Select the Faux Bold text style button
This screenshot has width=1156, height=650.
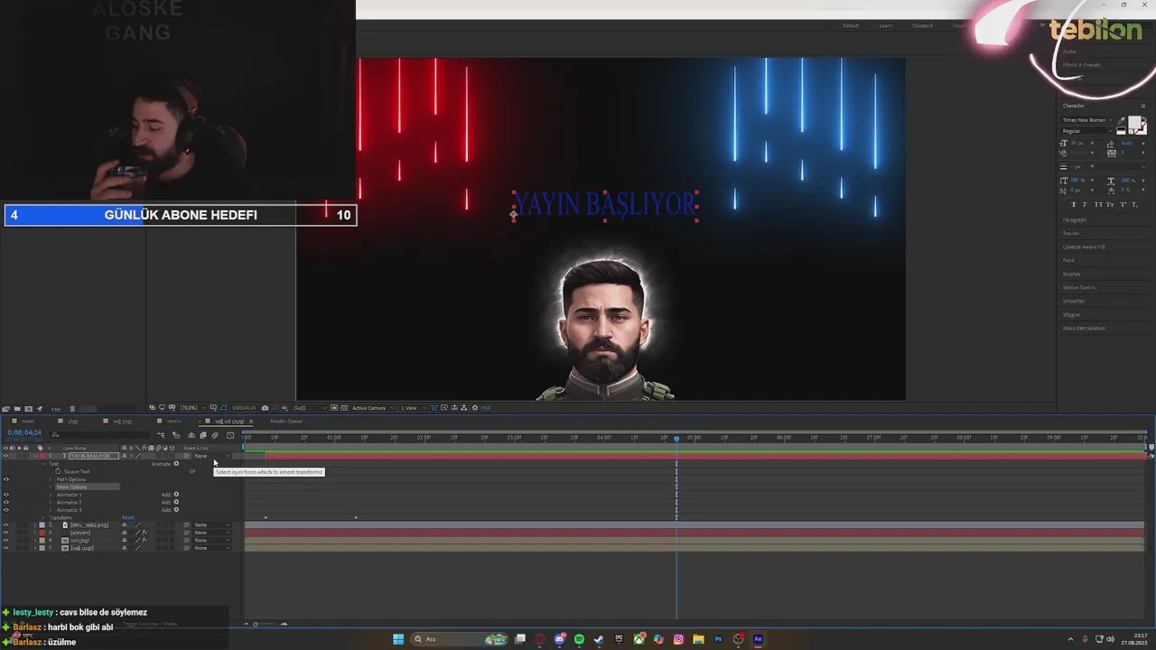tap(1074, 205)
